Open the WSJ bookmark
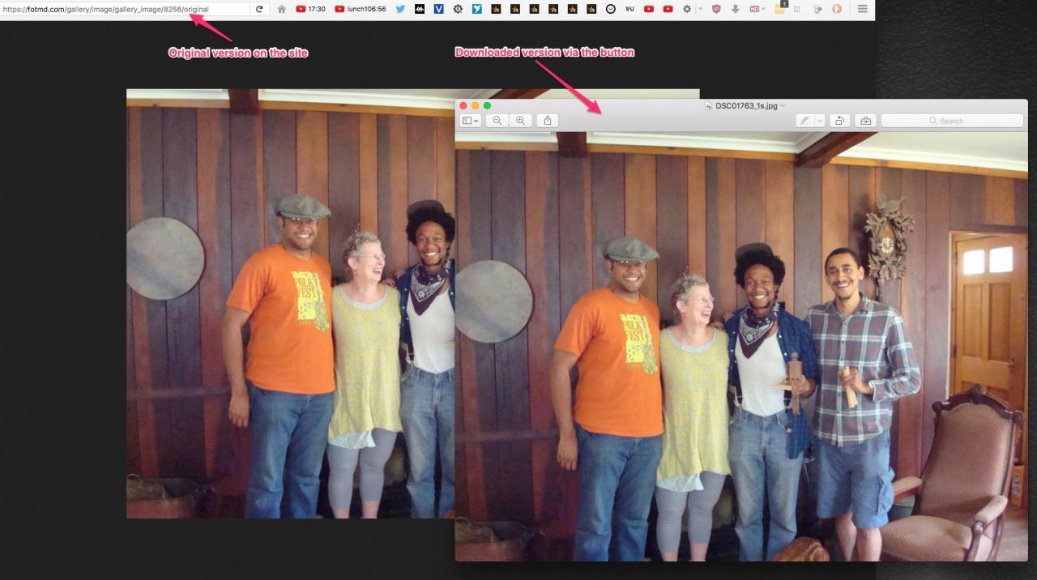Image resolution: width=1037 pixels, height=580 pixels. coord(629,9)
